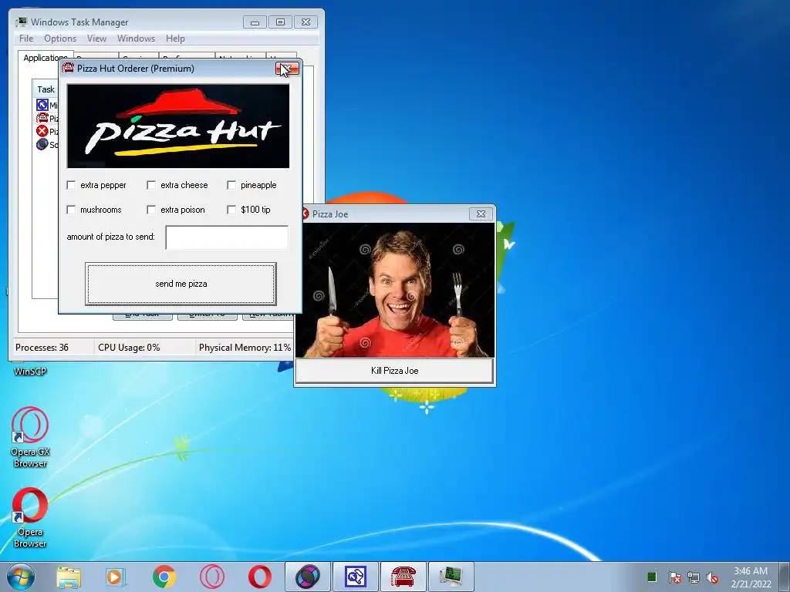Open Google Chrome from the taskbar
The image size is (790, 592).
tap(164, 577)
